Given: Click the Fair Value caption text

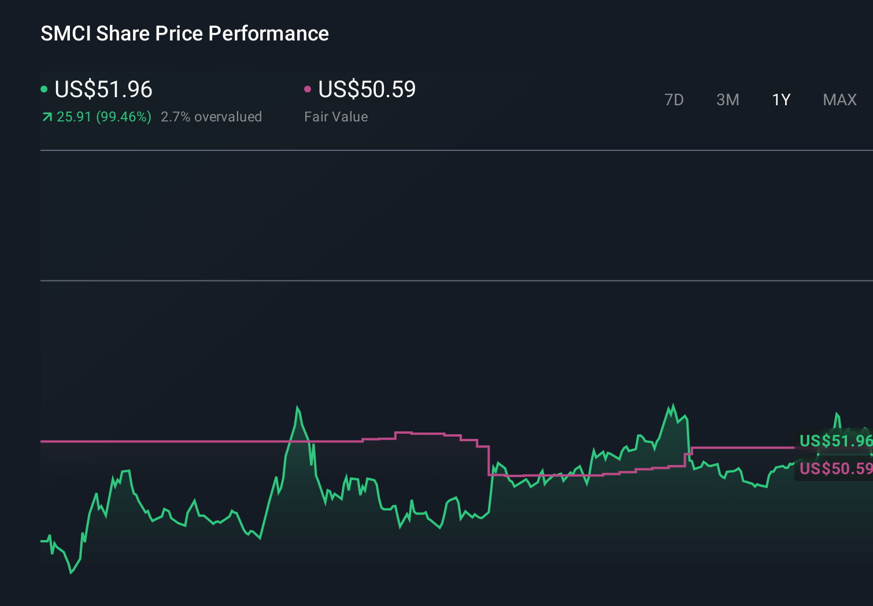Looking at the screenshot, I should 335,116.
